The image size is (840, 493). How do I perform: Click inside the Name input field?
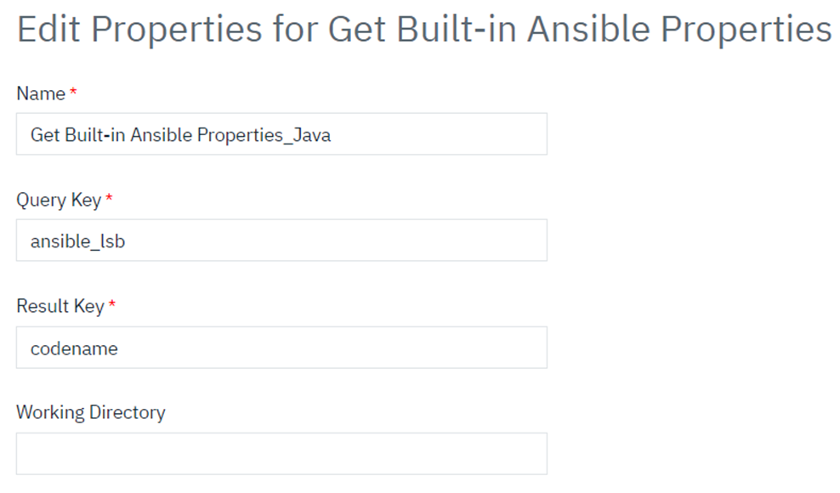pos(281,133)
